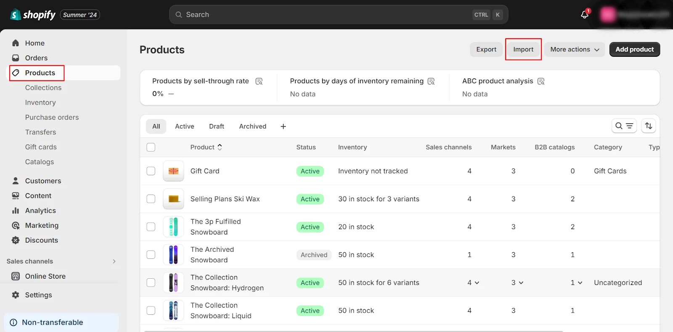This screenshot has width=673, height=332.
Task: Open report icon for sell-through rate
Action: click(x=259, y=81)
